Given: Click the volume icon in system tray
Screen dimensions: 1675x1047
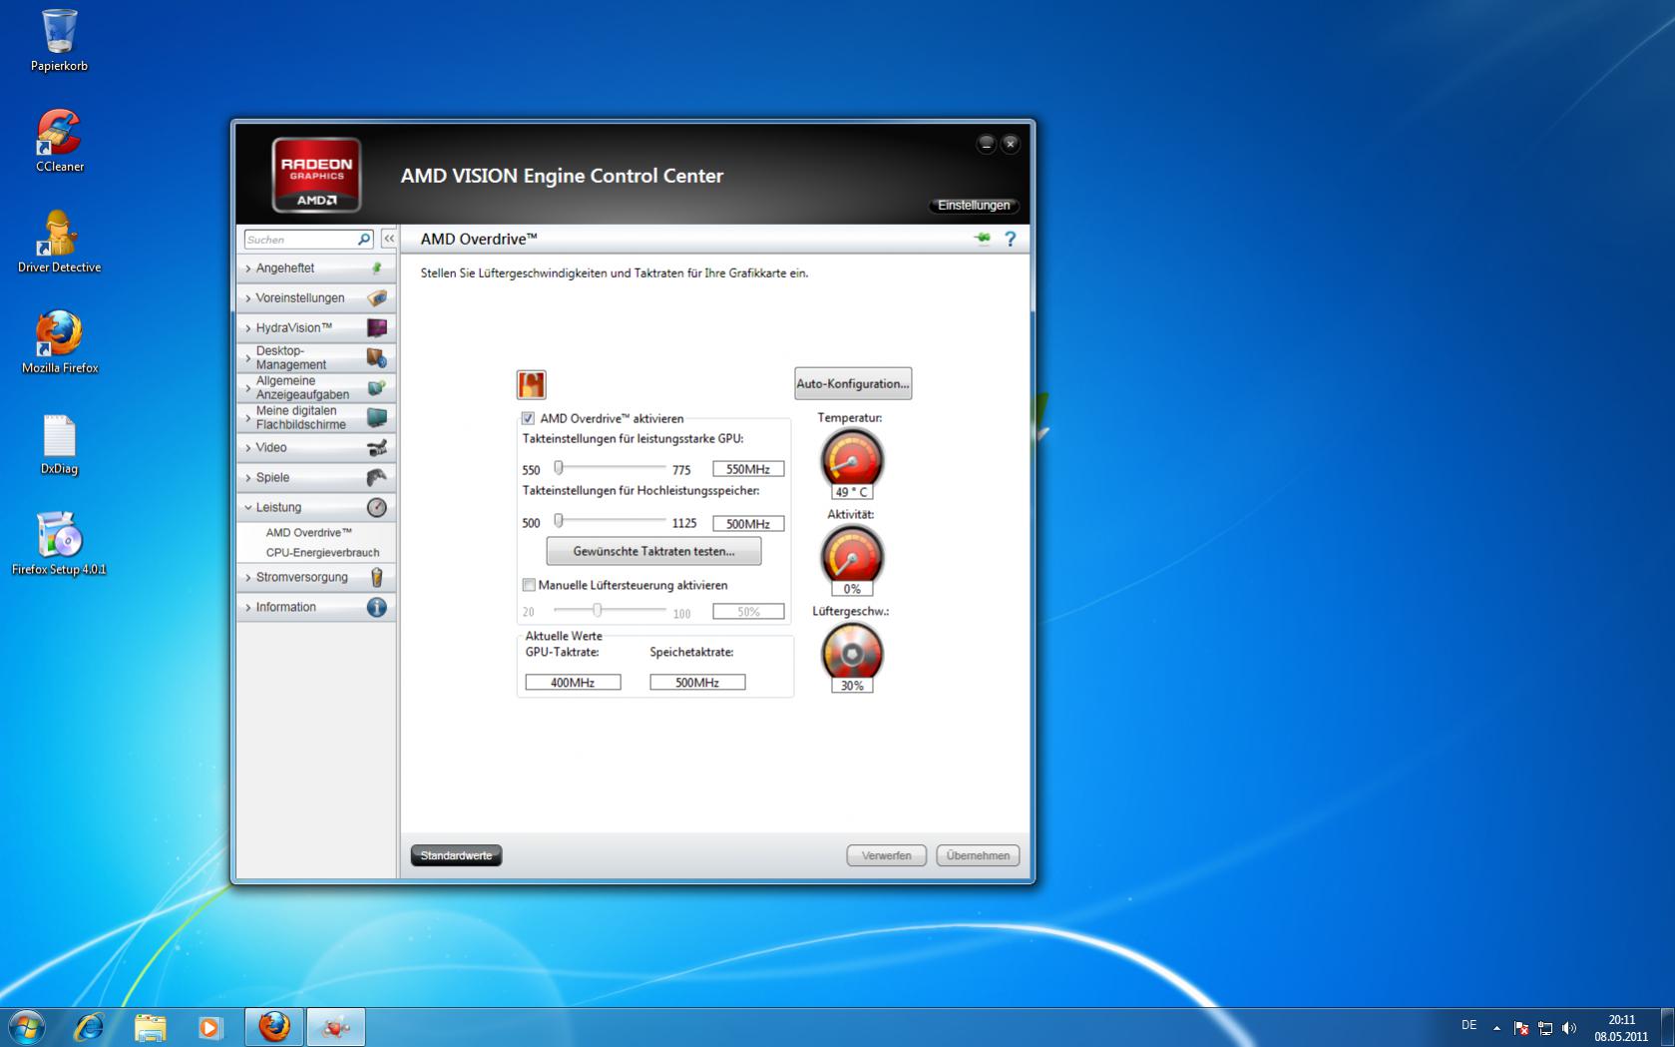Looking at the screenshot, I should 1568,1028.
